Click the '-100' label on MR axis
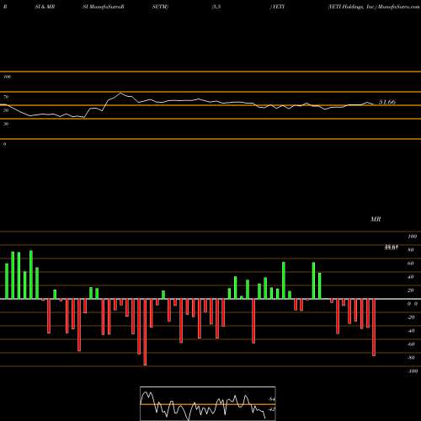 coord(413,371)
